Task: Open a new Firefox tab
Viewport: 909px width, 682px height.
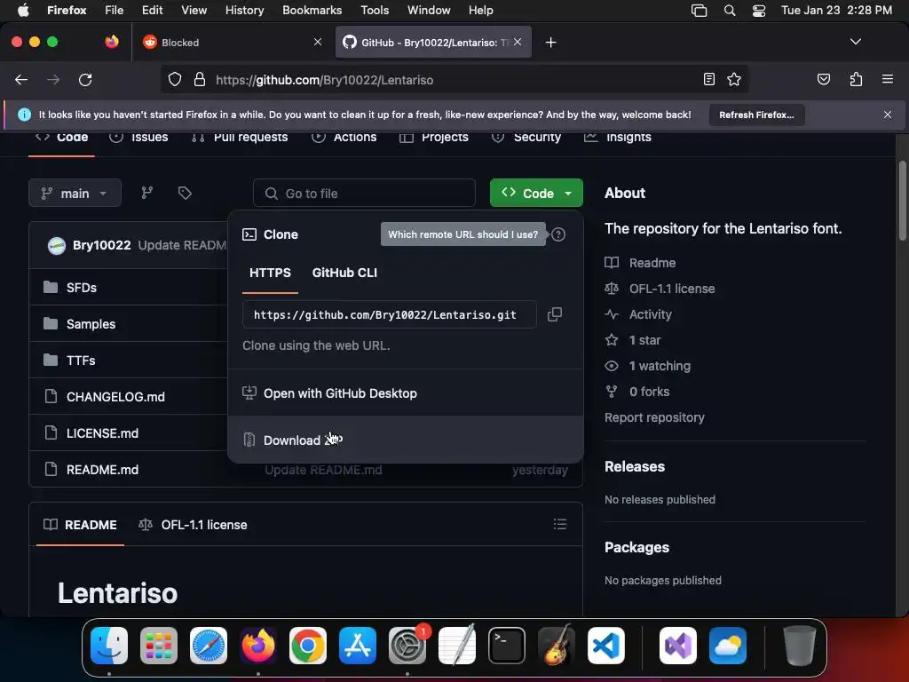Action: point(550,43)
